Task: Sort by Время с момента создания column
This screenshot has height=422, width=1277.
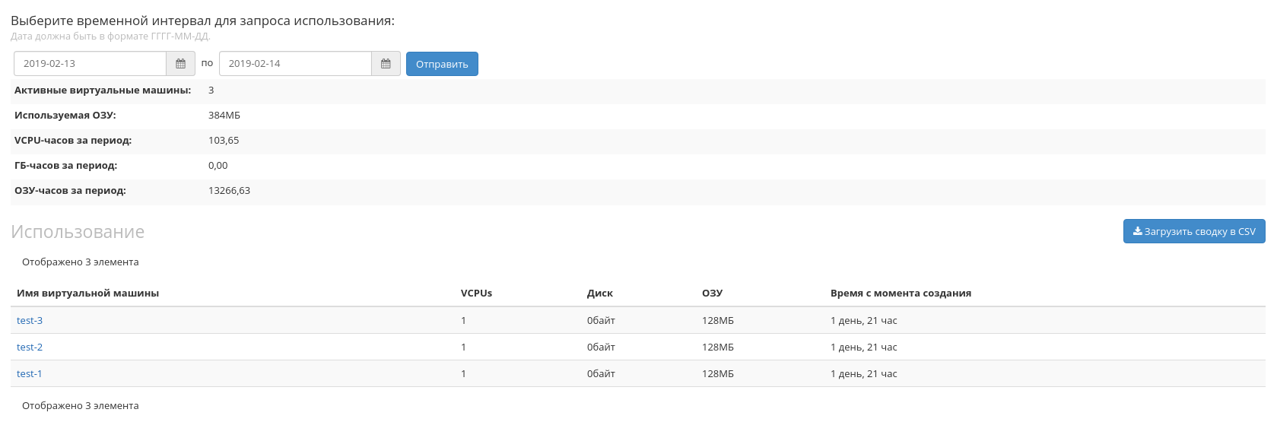Action: 901,293
